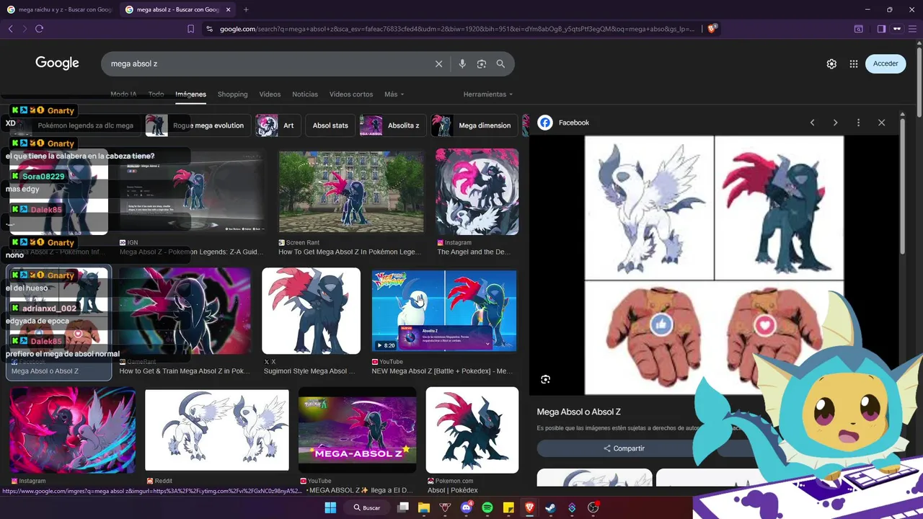The image size is (923, 519).
Task: Click the Compartir share button
Action: (x=624, y=448)
